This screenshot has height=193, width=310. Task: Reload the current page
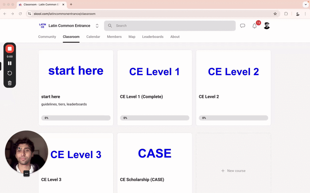click(x=20, y=14)
